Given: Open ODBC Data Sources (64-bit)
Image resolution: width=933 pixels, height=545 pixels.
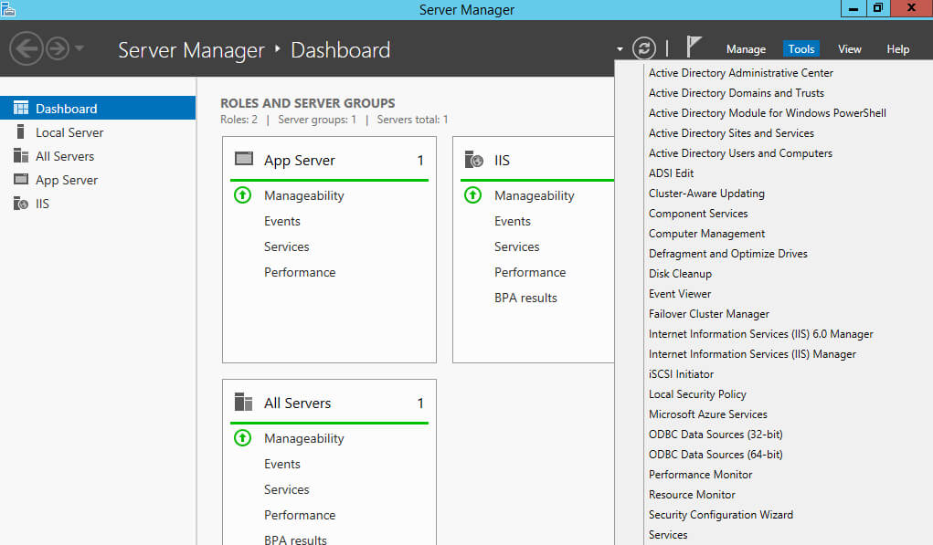Looking at the screenshot, I should click(x=716, y=454).
